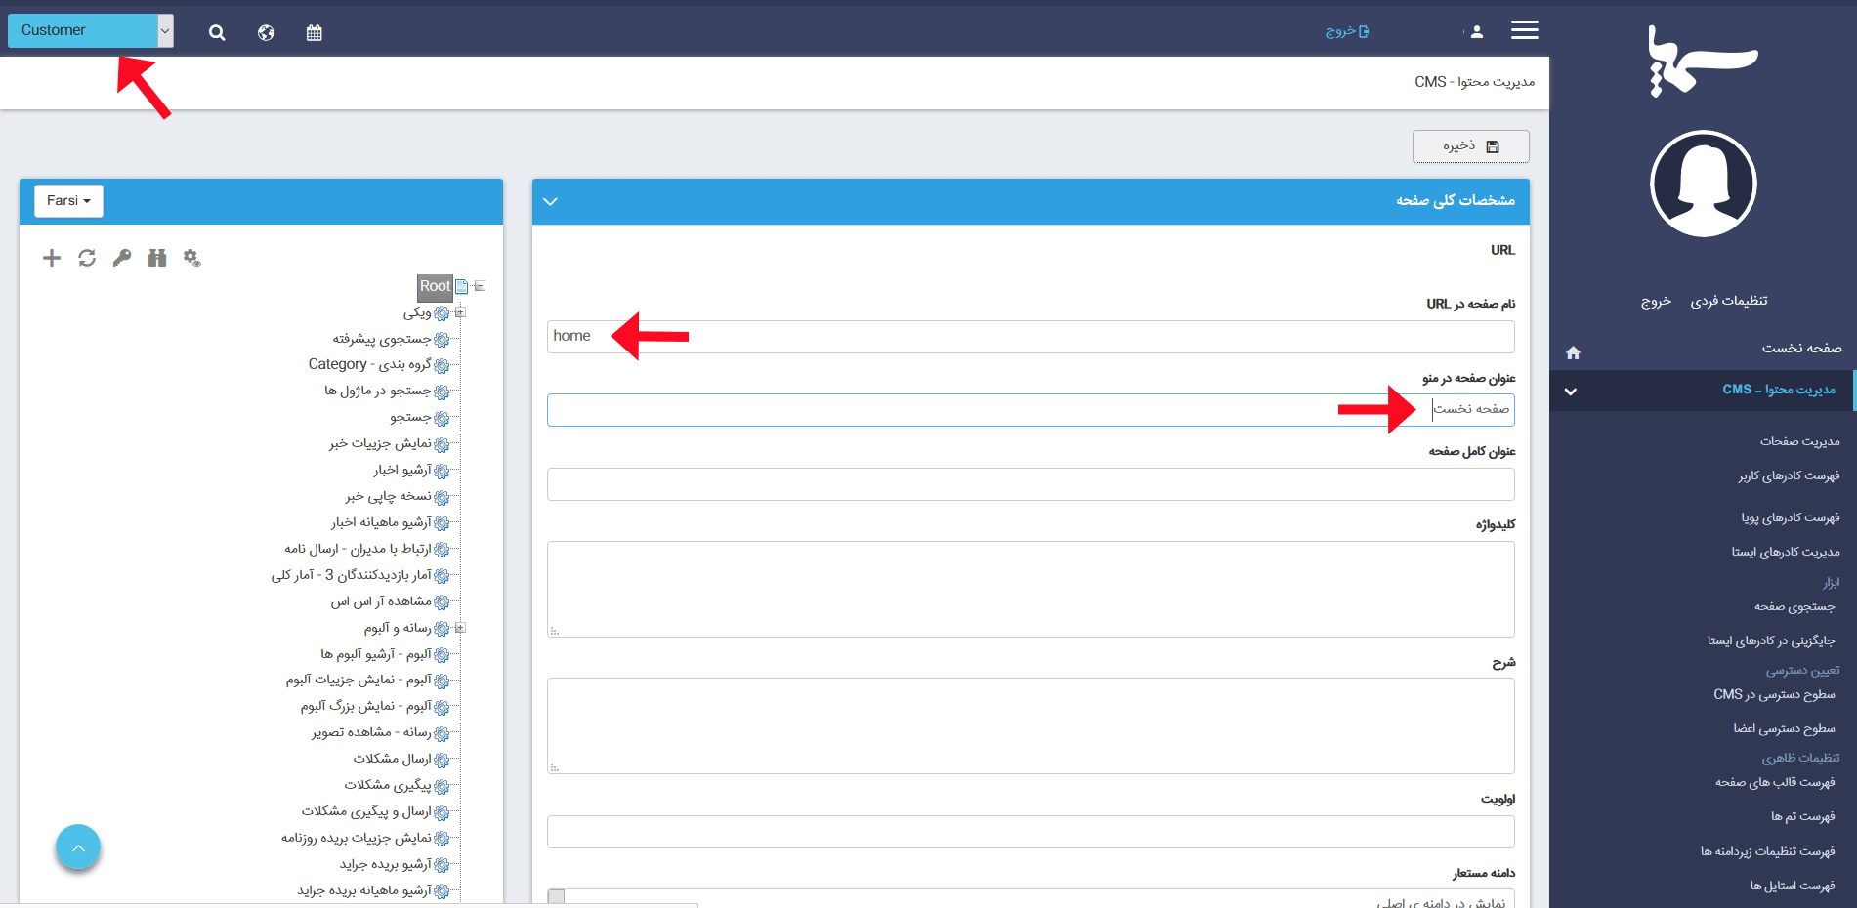Click the ذخیره save button

pos(1470,146)
